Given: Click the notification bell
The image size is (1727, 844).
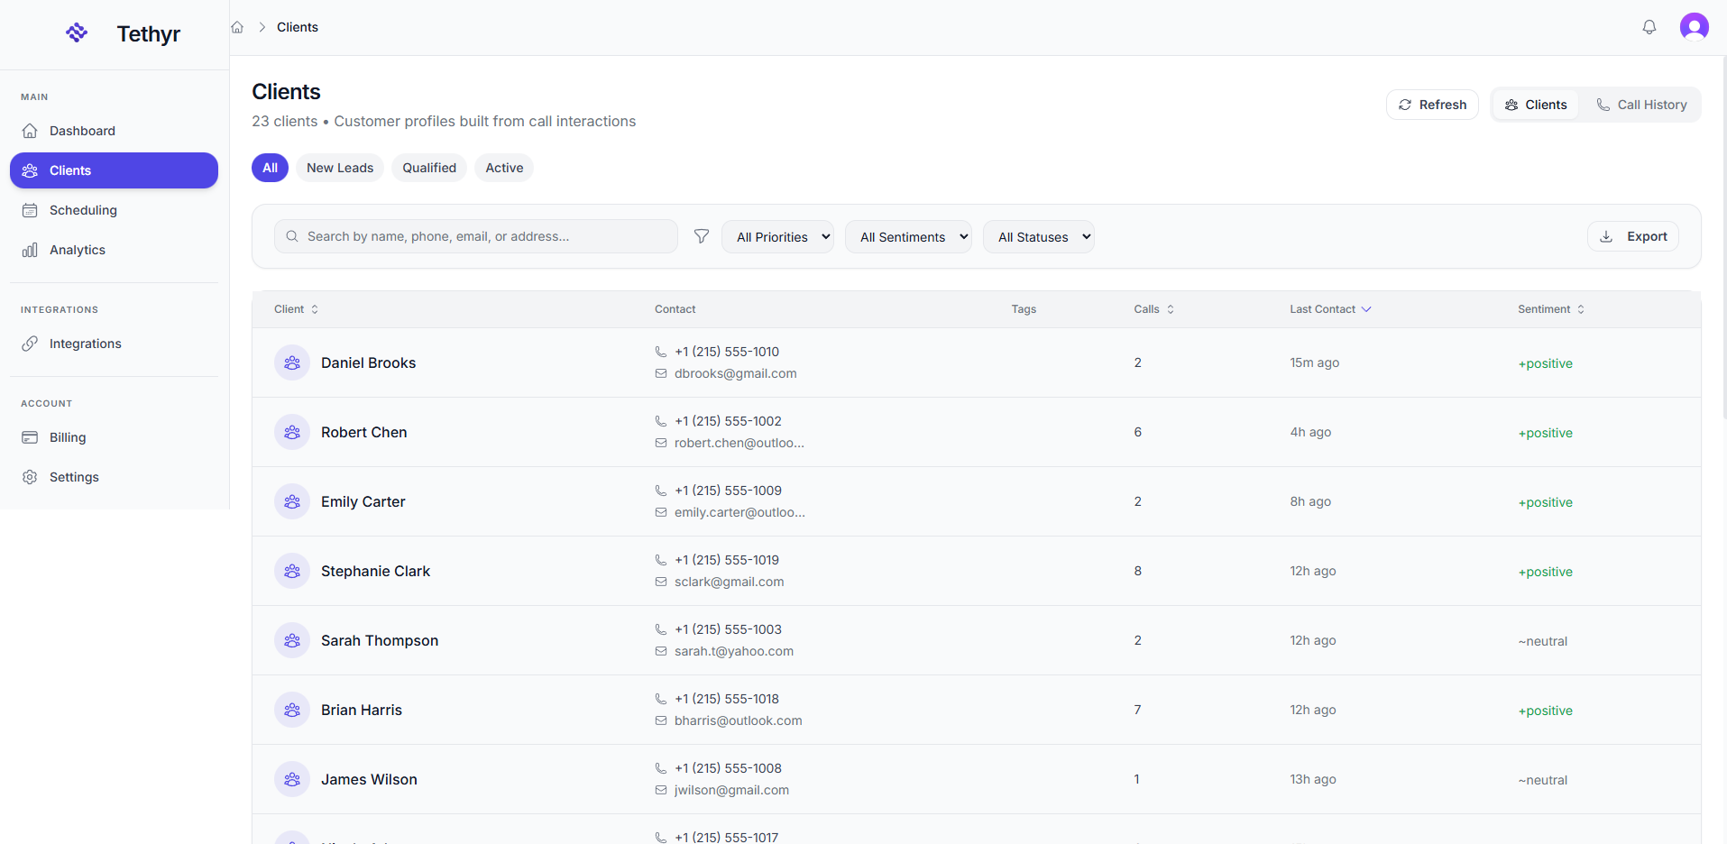Looking at the screenshot, I should [1649, 27].
